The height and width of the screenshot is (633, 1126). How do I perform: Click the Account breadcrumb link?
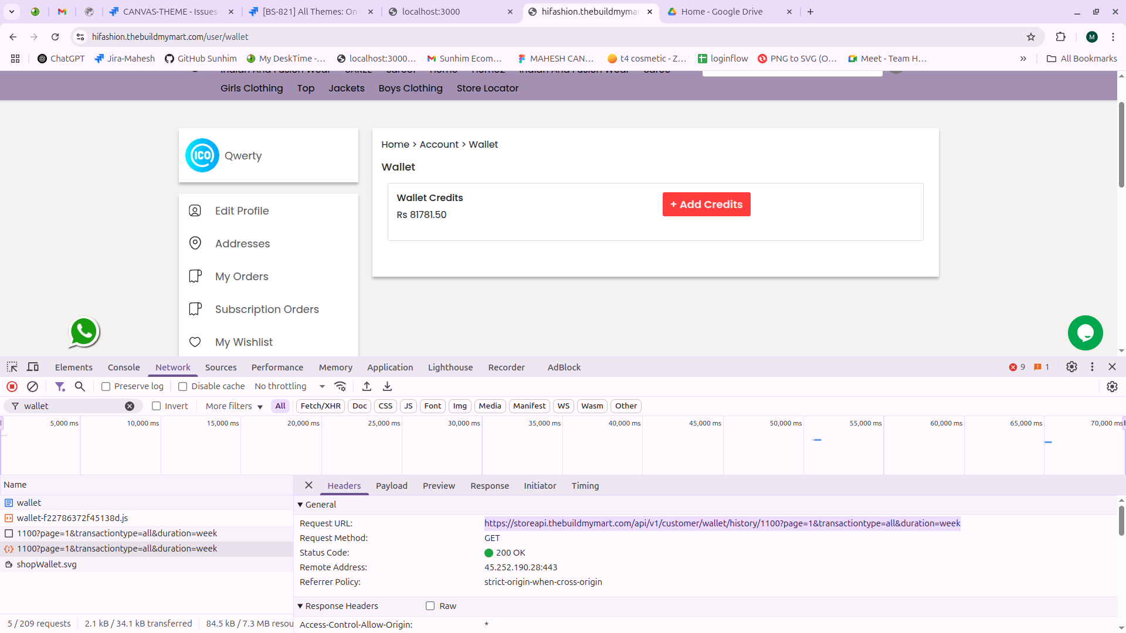[x=439, y=145]
